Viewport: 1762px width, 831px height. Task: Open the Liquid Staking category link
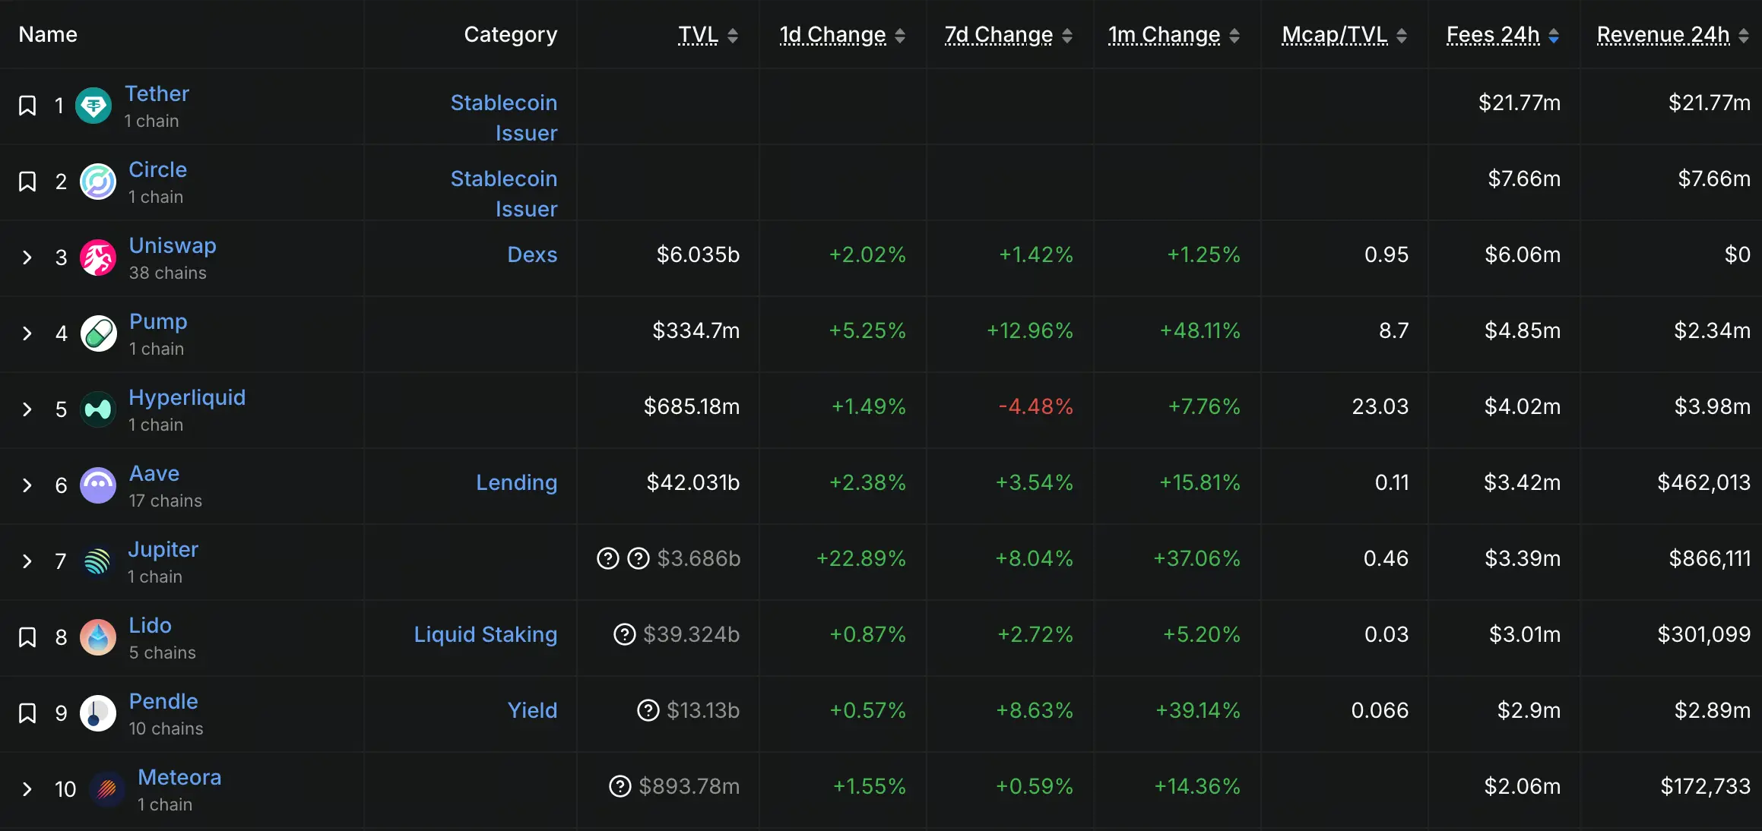pos(486,634)
